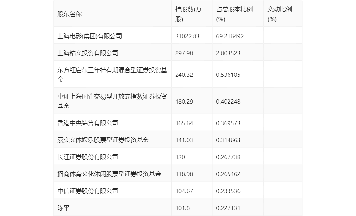
Task: Select shareholder 陈平
Action: 63,208
